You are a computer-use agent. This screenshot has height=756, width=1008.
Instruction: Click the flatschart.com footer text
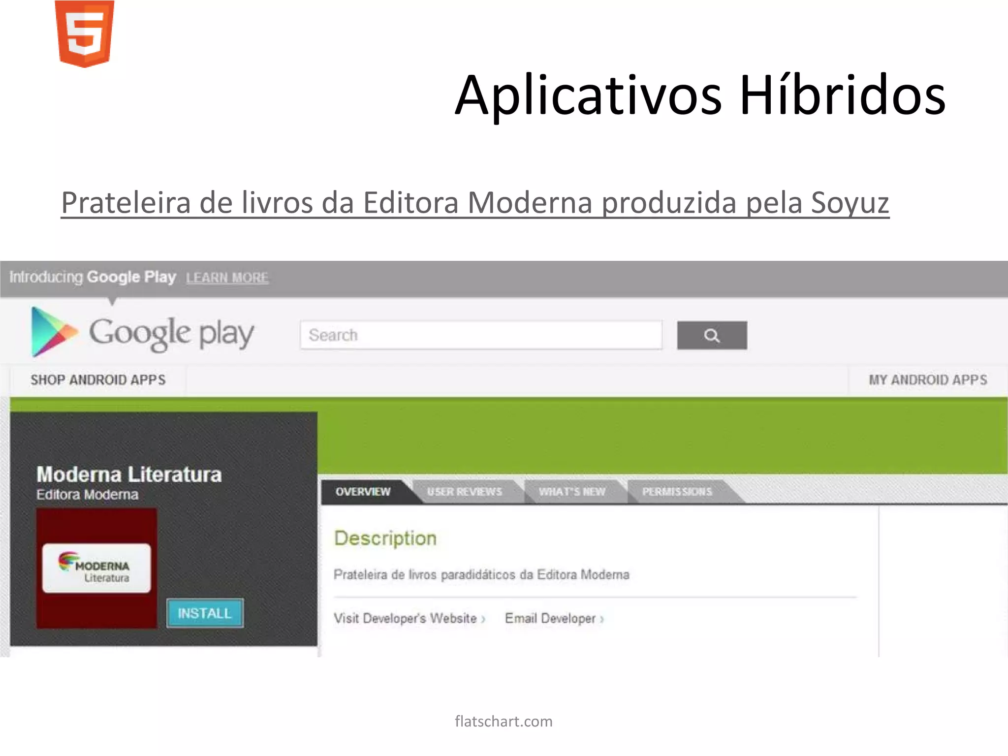click(x=504, y=722)
